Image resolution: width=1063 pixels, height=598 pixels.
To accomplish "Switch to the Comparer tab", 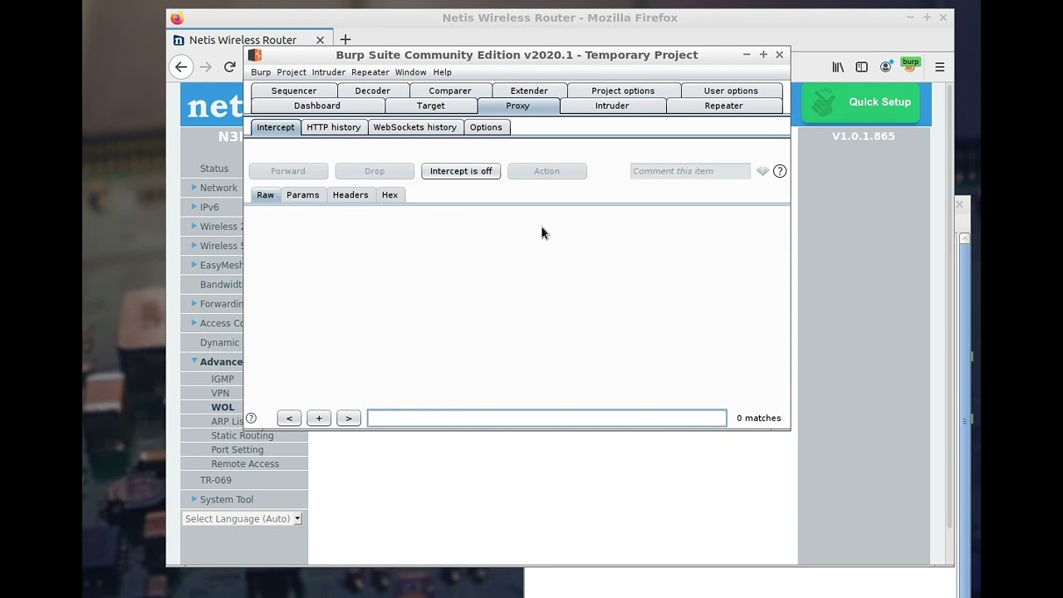I will tap(450, 91).
